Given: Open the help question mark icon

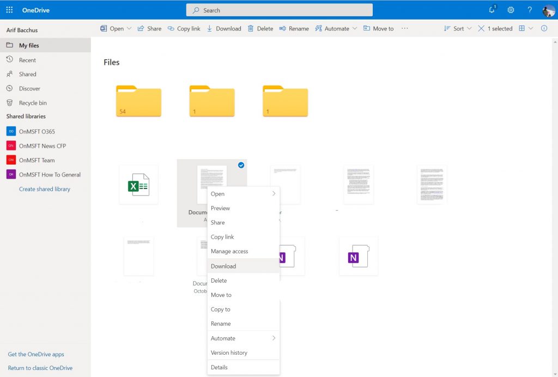Looking at the screenshot, I should pyautogui.click(x=530, y=10).
